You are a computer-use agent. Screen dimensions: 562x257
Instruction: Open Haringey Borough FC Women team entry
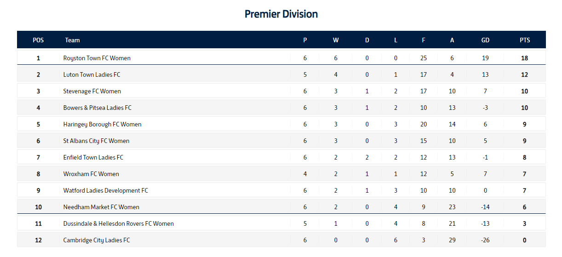[x=102, y=125]
